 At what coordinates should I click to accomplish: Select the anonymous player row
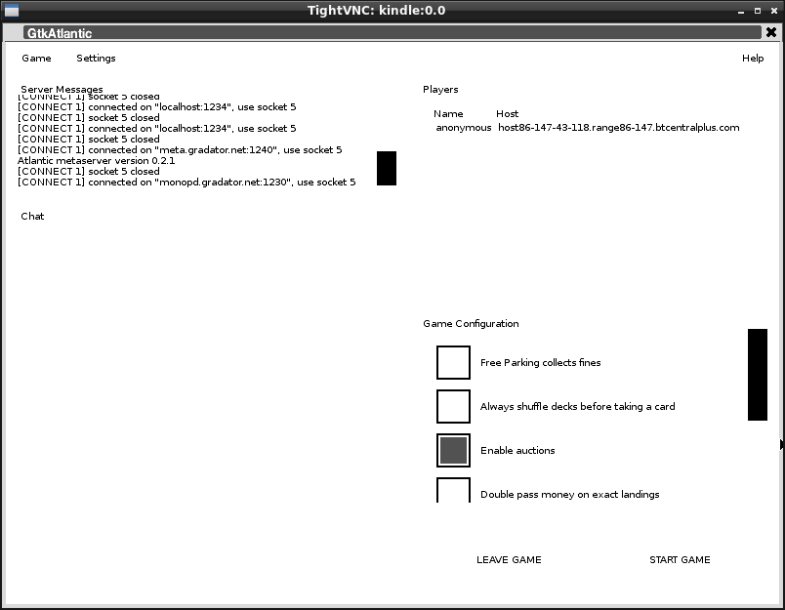tap(587, 128)
